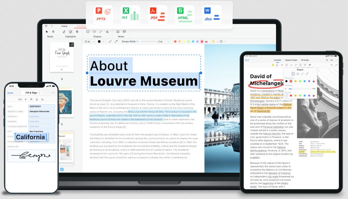Pick the rectangle in tablet Shapes popup
This screenshot has height=199, width=348.
(293, 74)
